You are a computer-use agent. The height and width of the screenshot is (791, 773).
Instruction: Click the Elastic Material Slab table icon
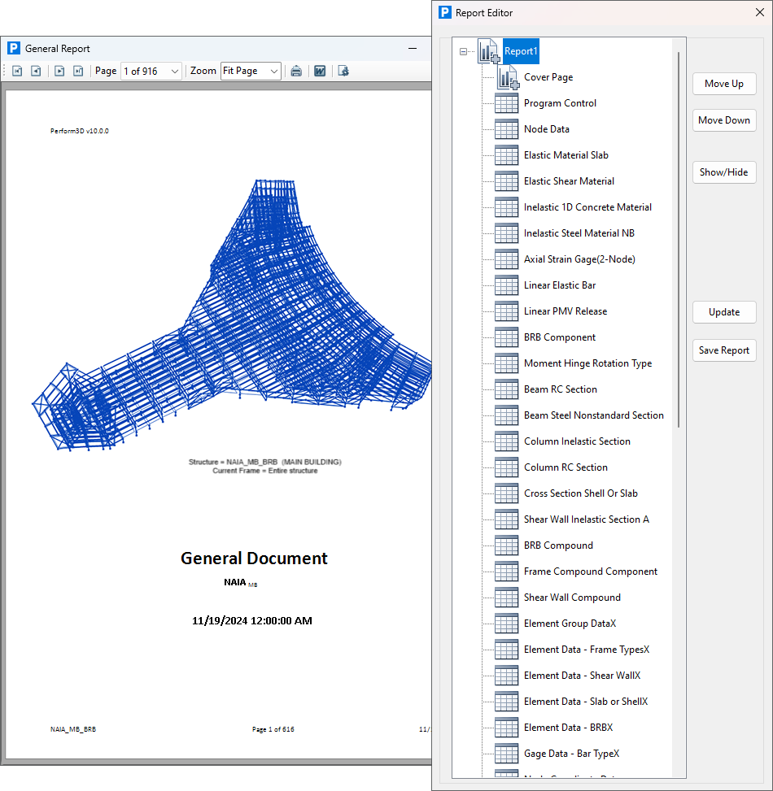[x=506, y=155]
